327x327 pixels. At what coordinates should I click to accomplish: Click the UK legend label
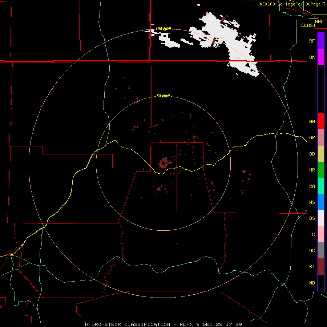[x=312, y=57]
